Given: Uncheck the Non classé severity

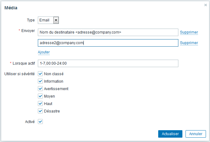Looking at the screenshot, I should click(x=40, y=74).
